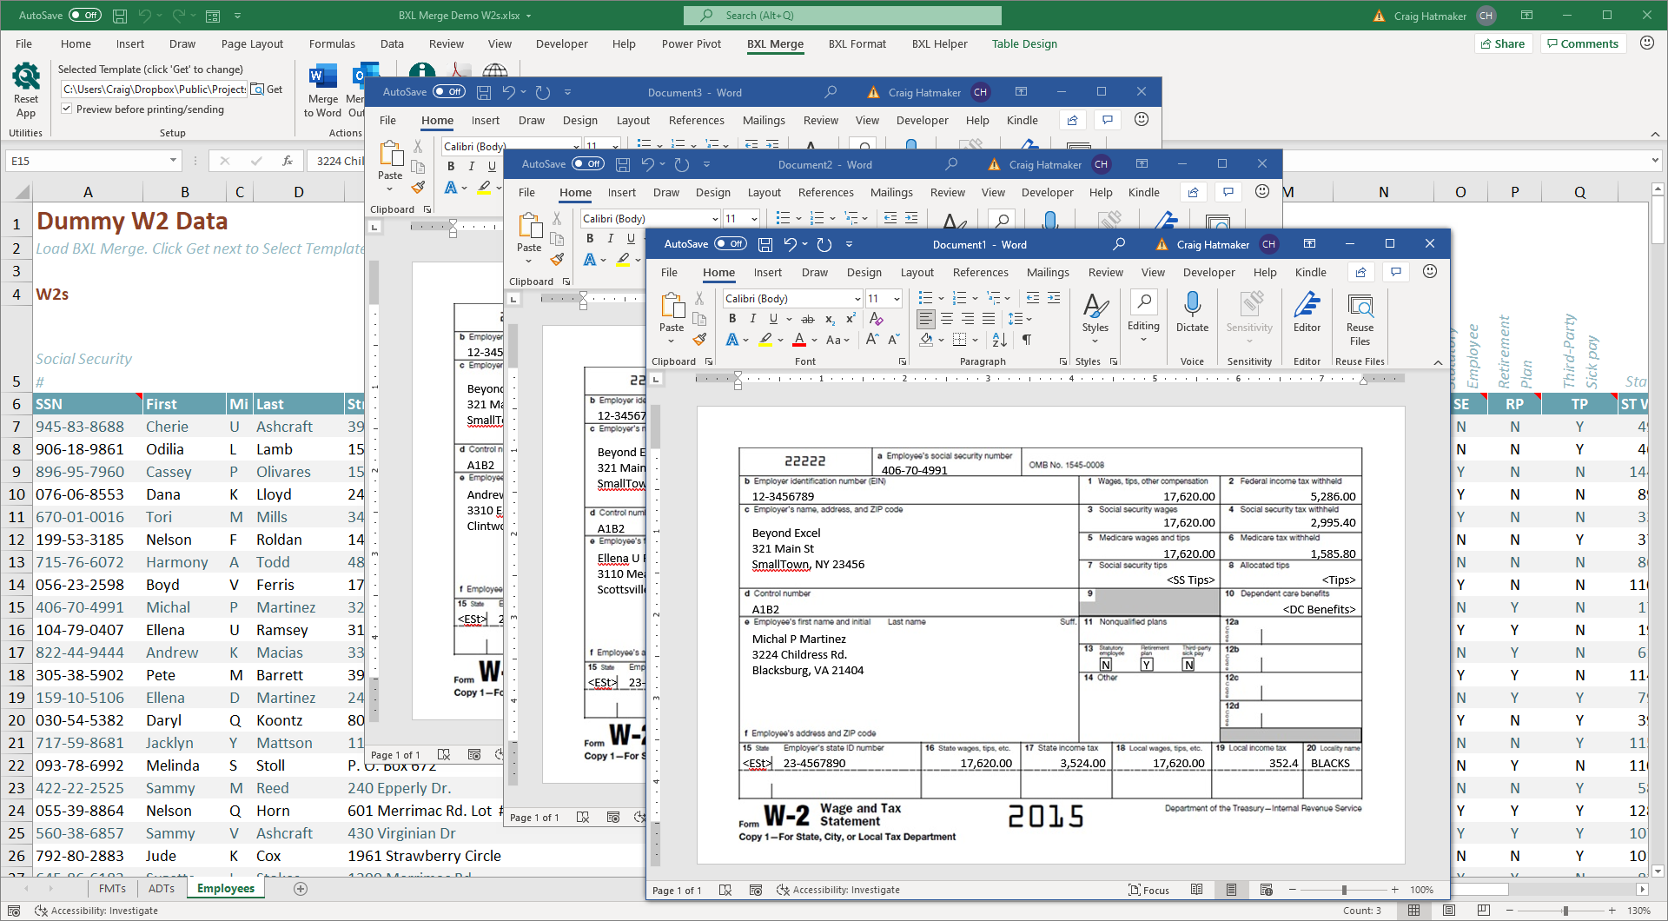Switch Document1 to Web Layout view
Screen dimensions: 1668x921
(1266, 890)
